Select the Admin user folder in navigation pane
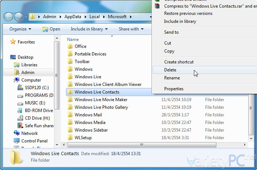 tap(29, 72)
